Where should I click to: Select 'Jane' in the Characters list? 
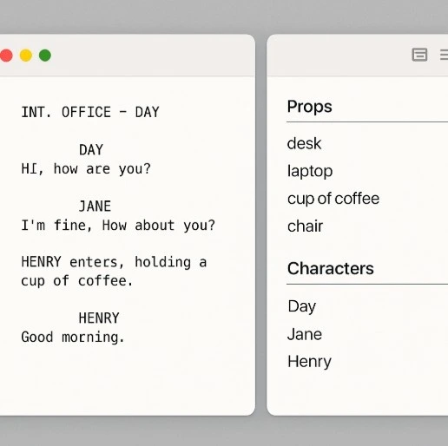305,334
